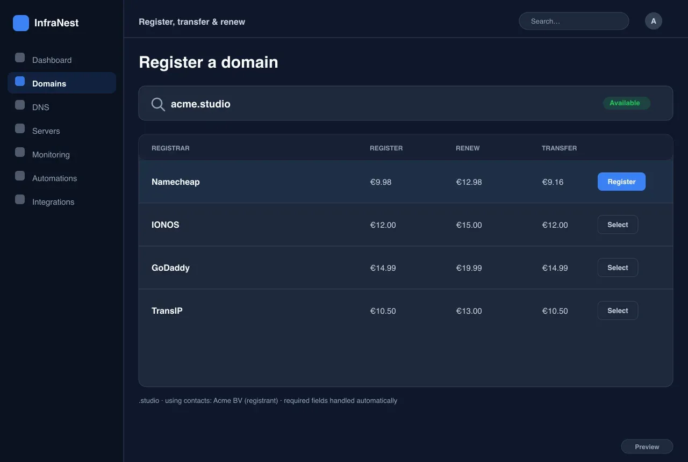The height and width of the screenshot is (462, 688).
Task: Click the REGISTER column header
Action: click(386, 148)
